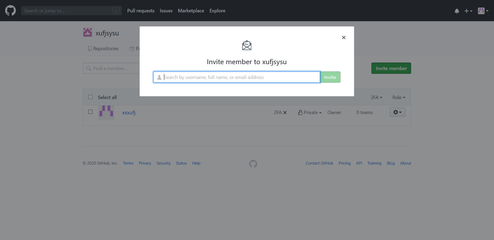Screen dimensions: 494x240
Task: Click the xxxufj member avatar
Action: click(106, 112)
